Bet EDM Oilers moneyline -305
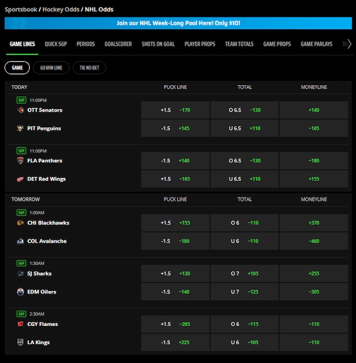356x363 pixels. coord(314,292)
